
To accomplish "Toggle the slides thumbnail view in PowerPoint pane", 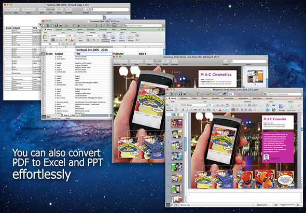I will 174,115.
